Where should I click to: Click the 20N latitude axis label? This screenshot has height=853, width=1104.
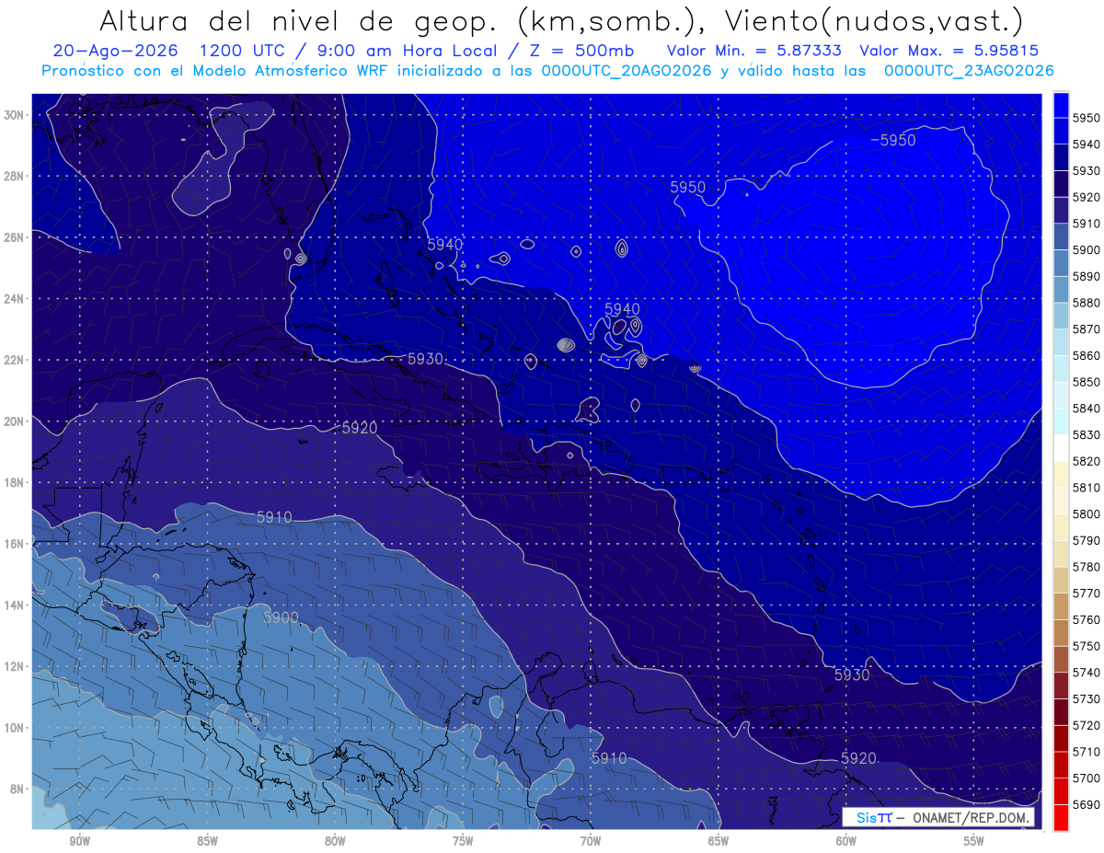pos(14,421)
